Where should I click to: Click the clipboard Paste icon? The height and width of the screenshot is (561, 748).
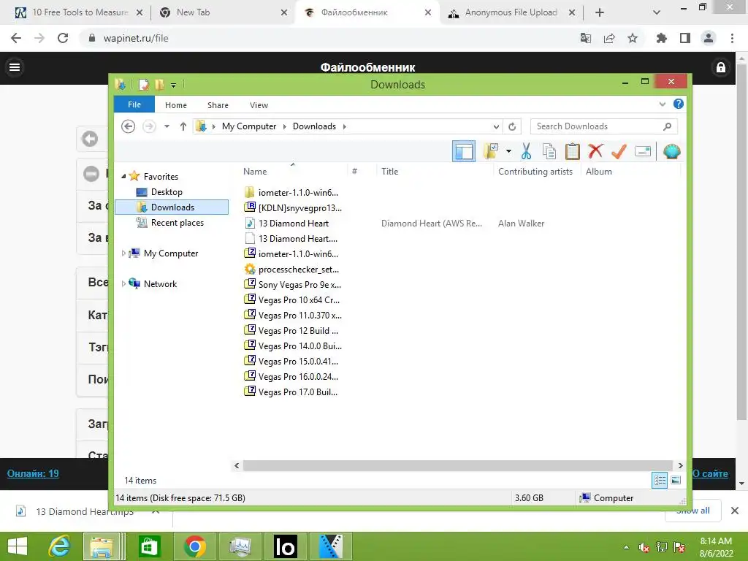(573, 152)
